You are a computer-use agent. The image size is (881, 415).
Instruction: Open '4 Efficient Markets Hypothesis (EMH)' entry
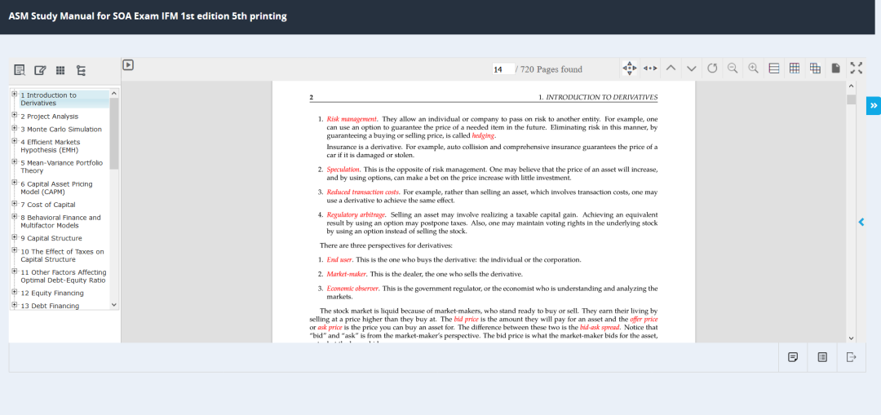point(51,146)
